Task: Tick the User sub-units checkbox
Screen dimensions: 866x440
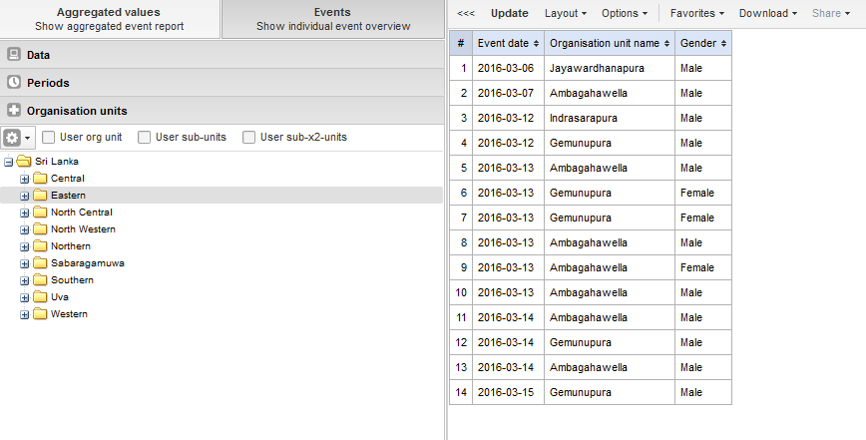Action: tap(144, 137)
